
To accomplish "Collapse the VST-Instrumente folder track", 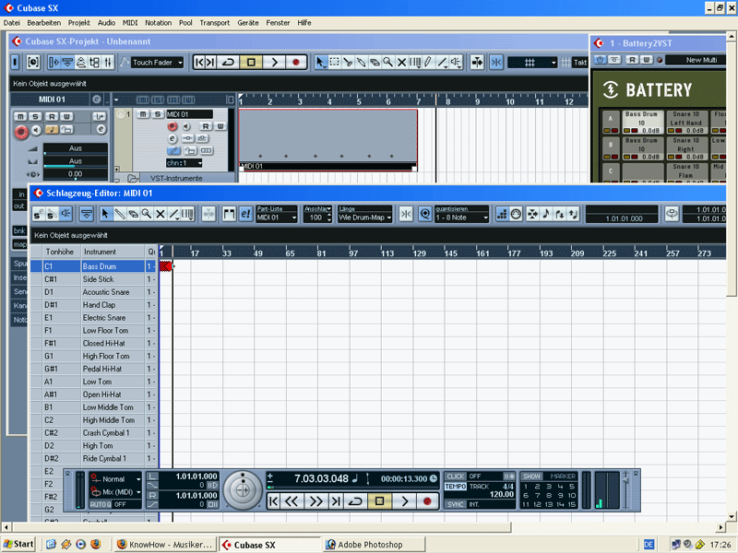I will point(117,179).
